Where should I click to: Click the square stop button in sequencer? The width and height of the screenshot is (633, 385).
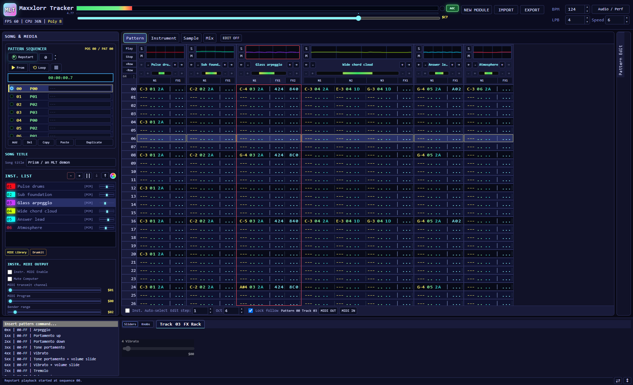(56, 68)
